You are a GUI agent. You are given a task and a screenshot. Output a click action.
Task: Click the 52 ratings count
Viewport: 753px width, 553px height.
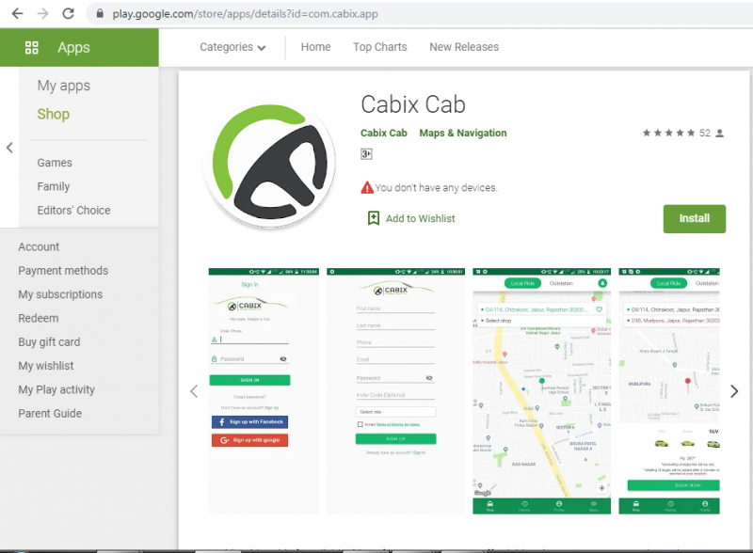pyautogui.click(x=704, y=133)
